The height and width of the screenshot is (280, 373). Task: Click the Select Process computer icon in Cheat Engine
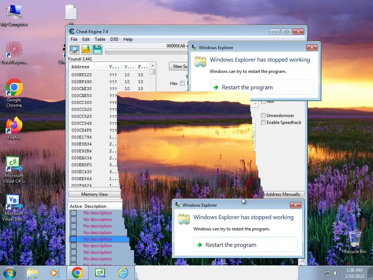(x=74, y=50)
